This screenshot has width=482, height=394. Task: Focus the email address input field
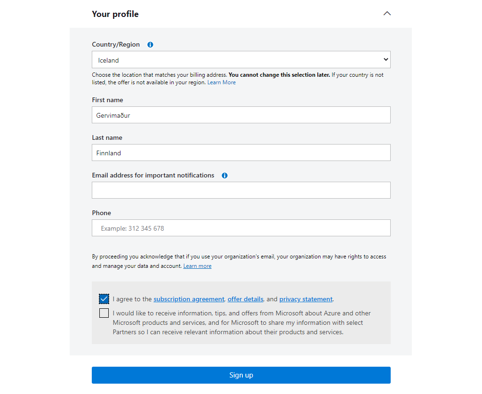tap(241, 190)
